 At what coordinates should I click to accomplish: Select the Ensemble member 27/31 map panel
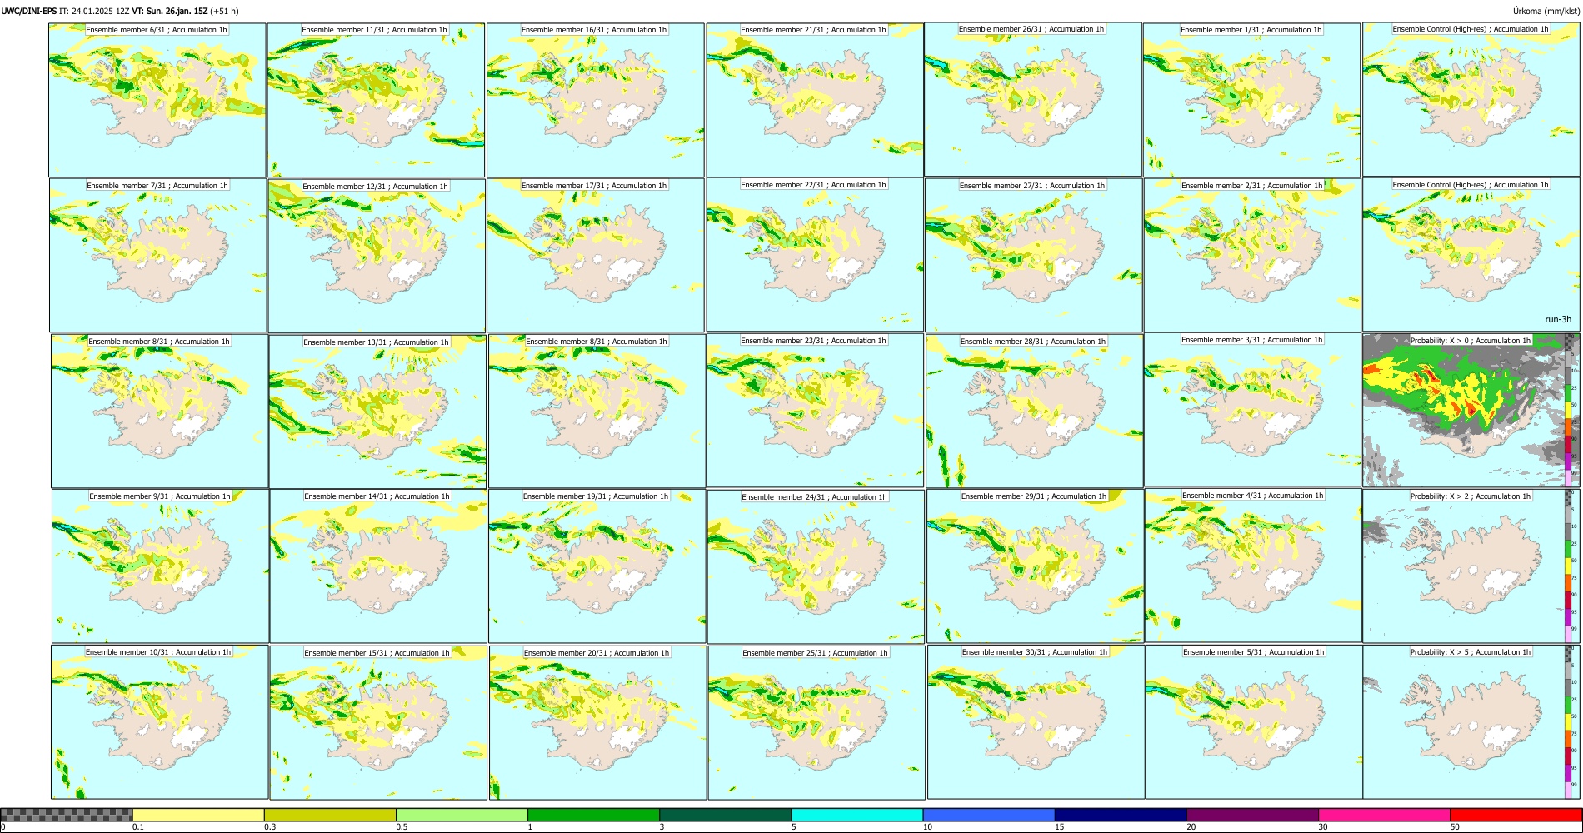tap(1033, 255)
